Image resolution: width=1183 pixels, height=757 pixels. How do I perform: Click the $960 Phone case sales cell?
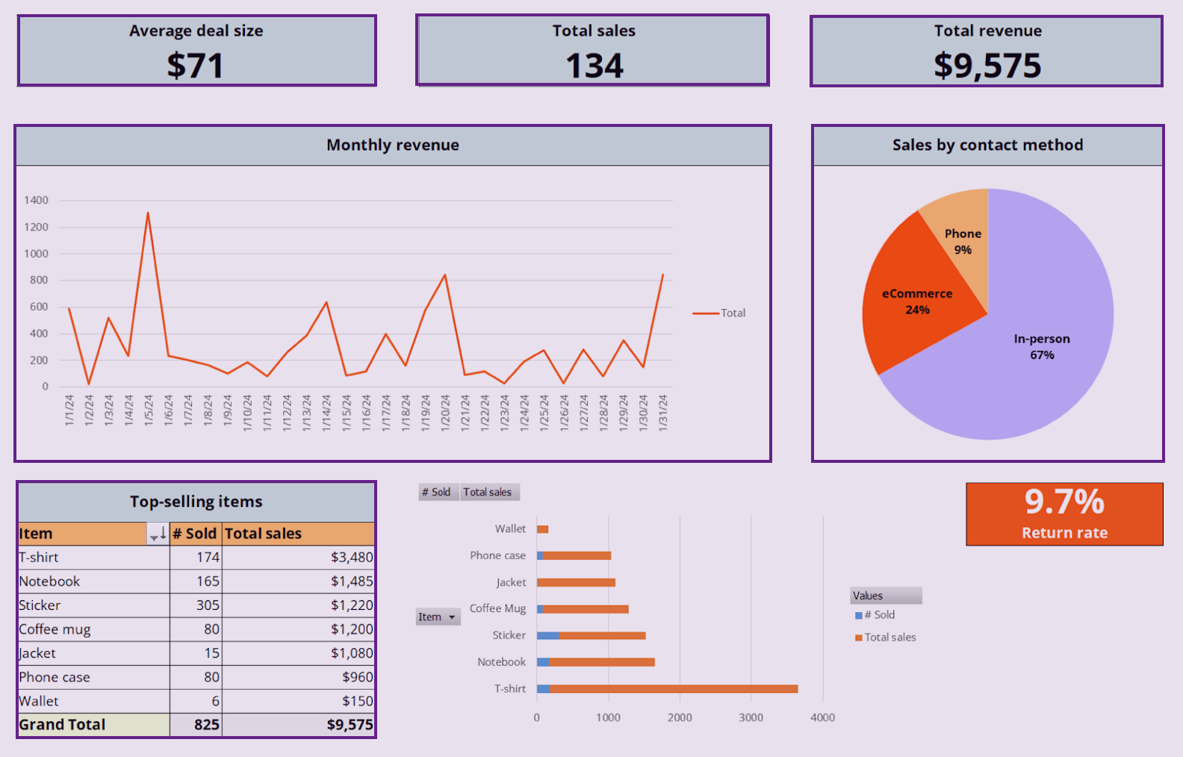click(298, 677)
